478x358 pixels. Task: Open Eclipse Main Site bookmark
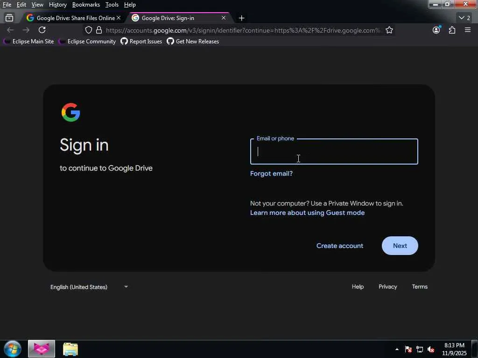28,41
